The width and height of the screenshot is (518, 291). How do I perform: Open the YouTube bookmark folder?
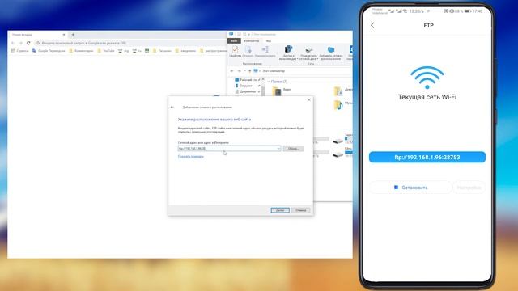point(106,51)
